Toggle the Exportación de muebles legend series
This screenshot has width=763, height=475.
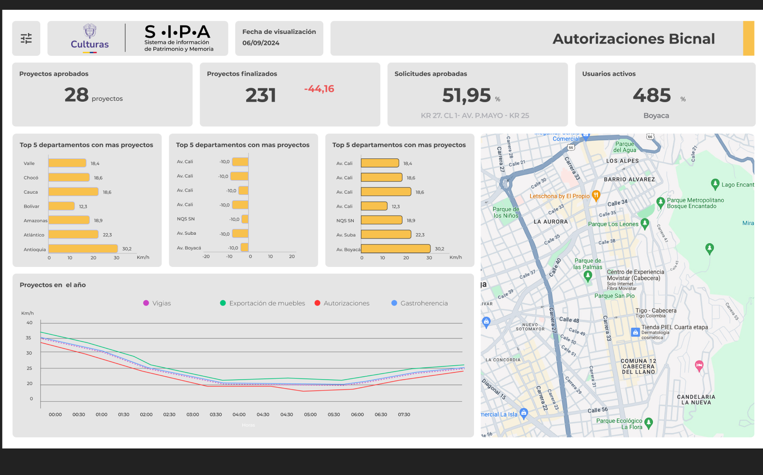[x=263, y=303]
